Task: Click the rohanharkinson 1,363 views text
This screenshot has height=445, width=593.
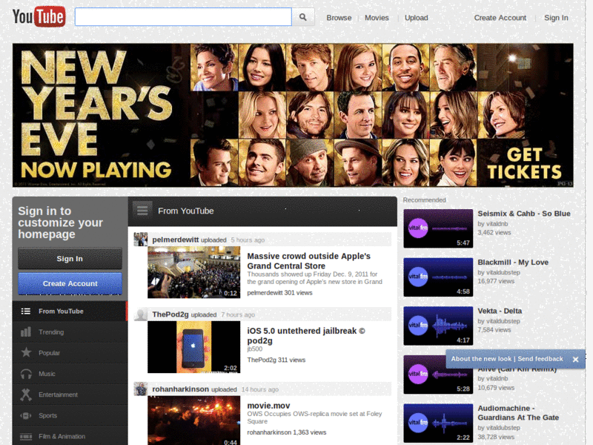Action: (x=286, y=432)
